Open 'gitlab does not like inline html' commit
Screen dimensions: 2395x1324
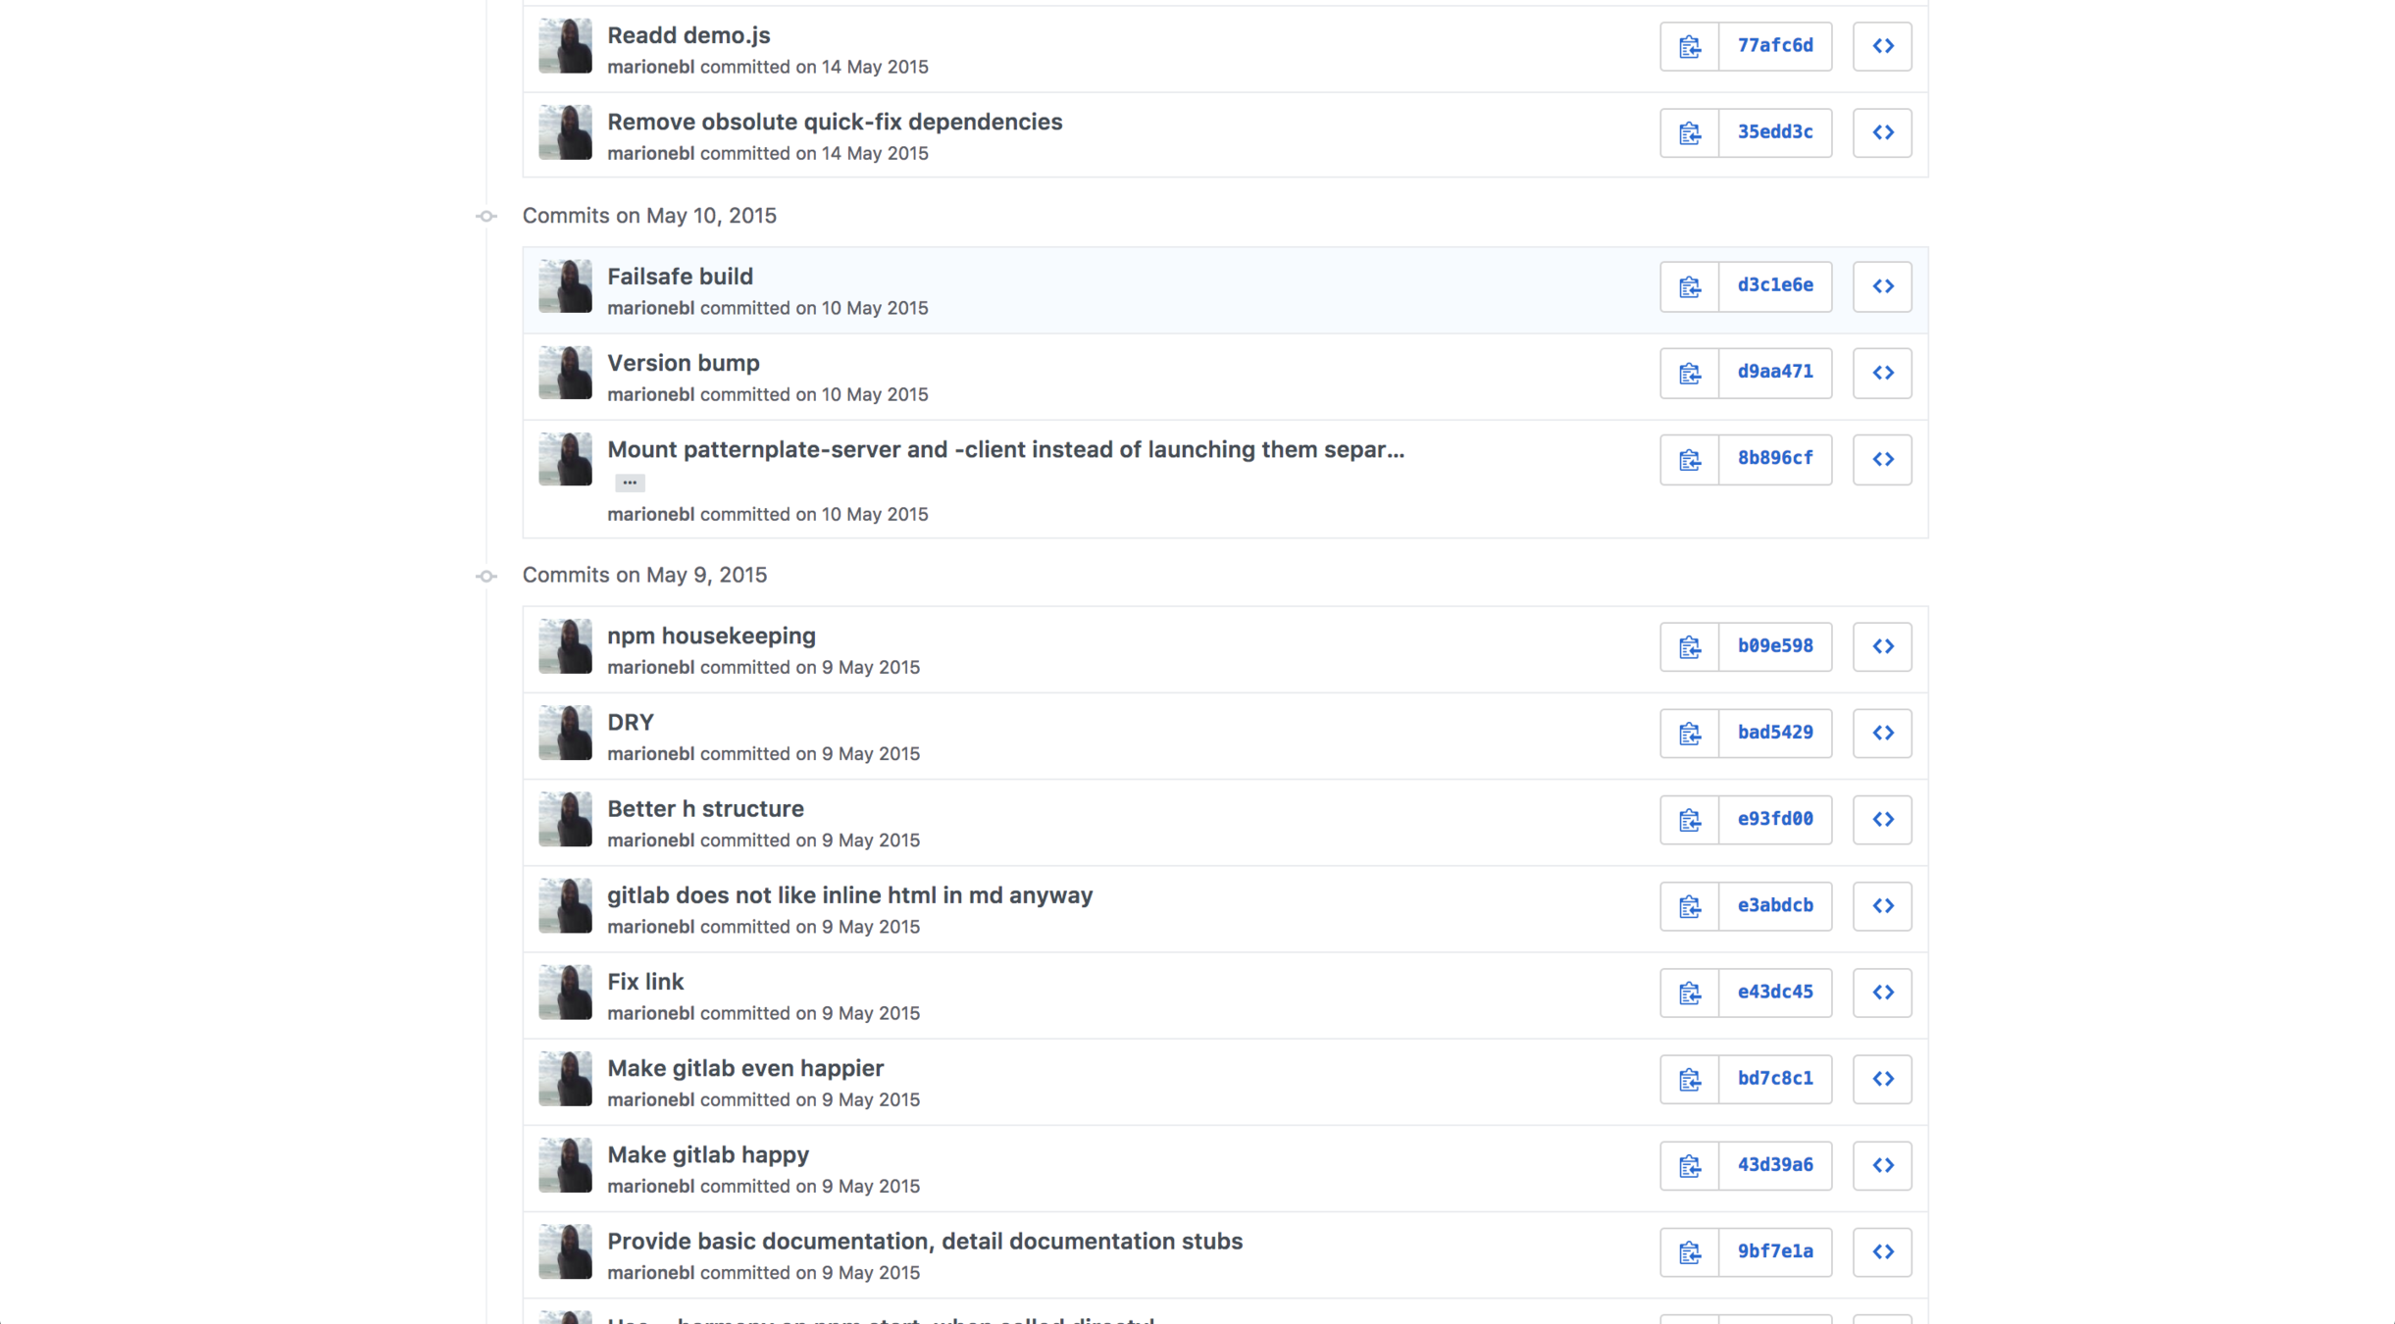pos(849,895)
